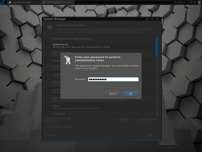The height and width of the screenshot is (152, 202).
Task: Click Close button in Update Manager
Action: tap(150, 135)
